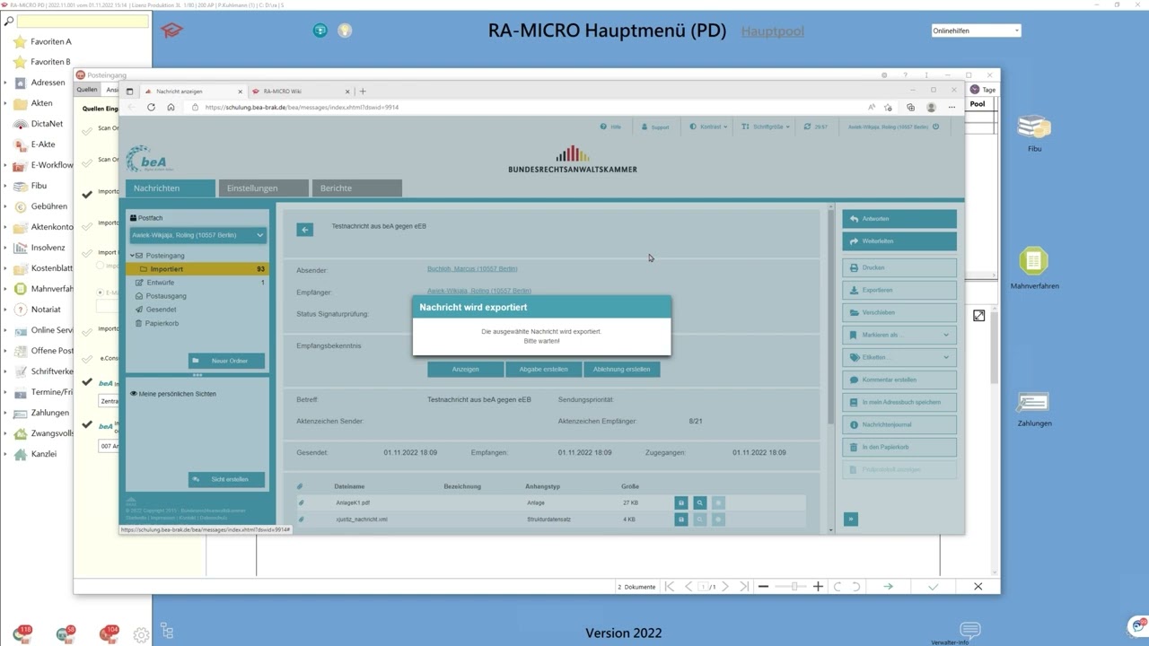Image resolution: width=1149 pixels, height=646 pixels.
Task: Expand the fullscreen icon in the Posteingang window
Action: [x=978, y=316]
